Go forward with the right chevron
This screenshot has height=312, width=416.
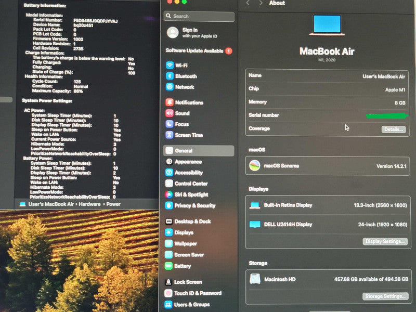pos(261,3)
